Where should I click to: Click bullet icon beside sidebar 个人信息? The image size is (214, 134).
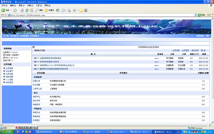(x=4, y=79)
